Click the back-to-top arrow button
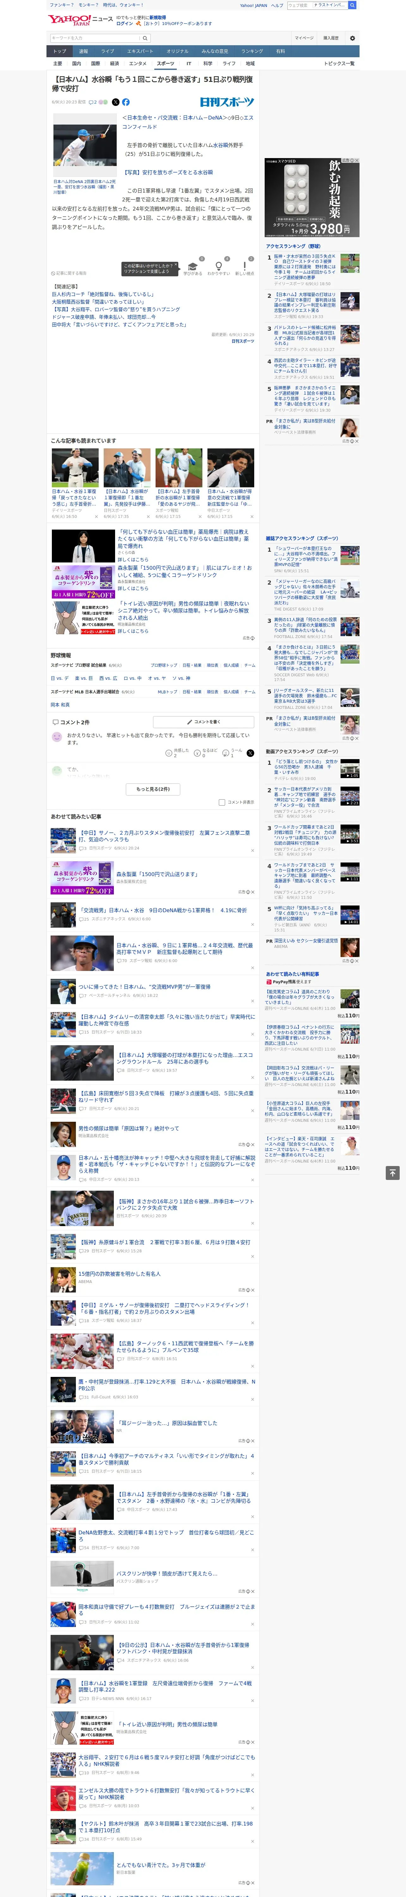Image resolution: width=406 pixels, height=1897 pixels. [393, 1173]
